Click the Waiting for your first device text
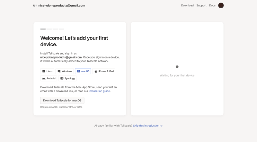Screen dimensions: 257x142 click(177, 75)
